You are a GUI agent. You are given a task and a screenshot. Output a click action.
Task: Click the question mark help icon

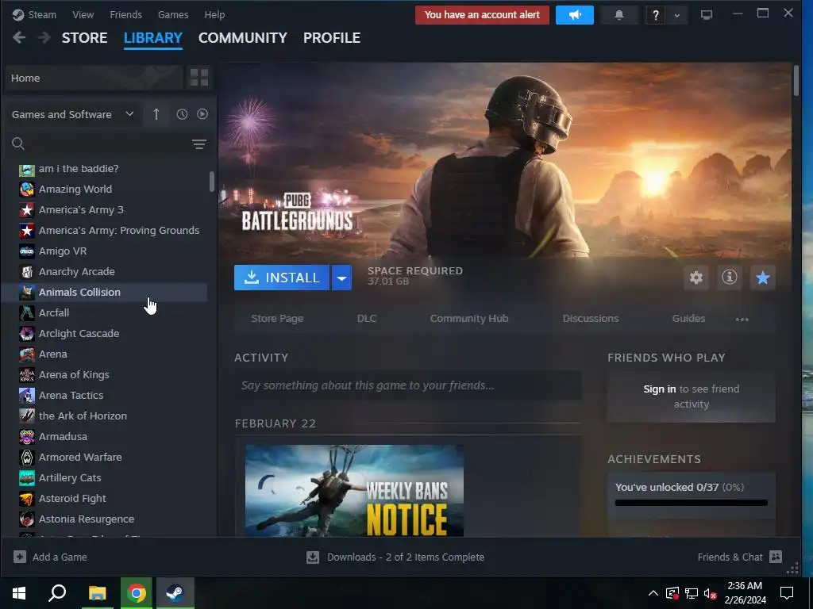[655, 15]
